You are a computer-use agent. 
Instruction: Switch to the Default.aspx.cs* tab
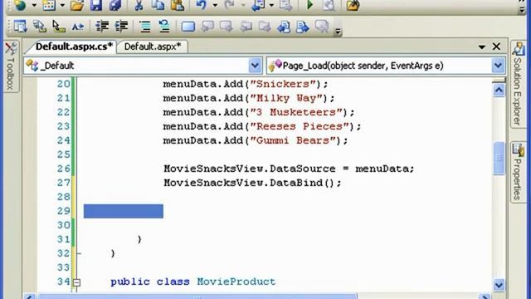[x=74, y=47]
